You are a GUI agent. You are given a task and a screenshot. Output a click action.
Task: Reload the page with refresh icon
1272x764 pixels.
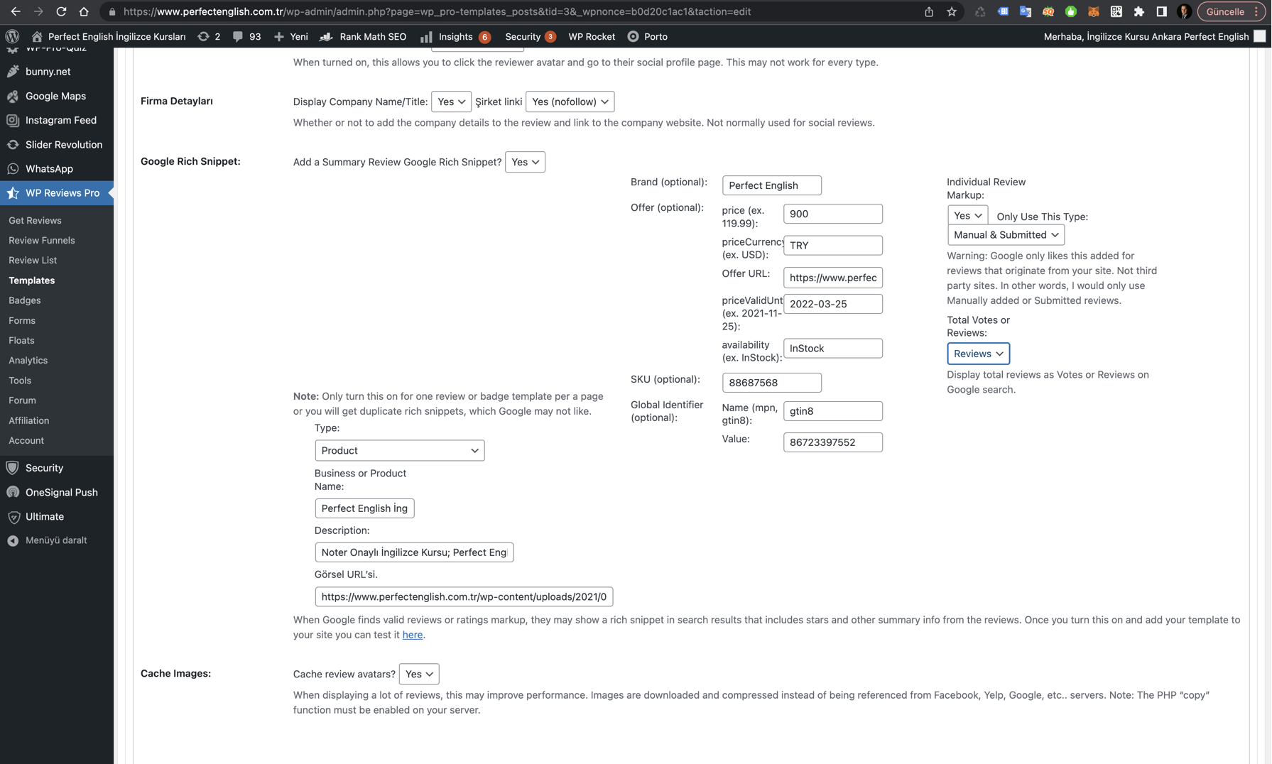[61, 11]
